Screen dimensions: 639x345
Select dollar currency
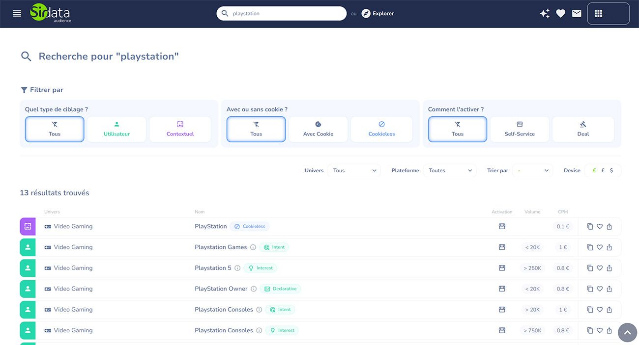(611, 170)
